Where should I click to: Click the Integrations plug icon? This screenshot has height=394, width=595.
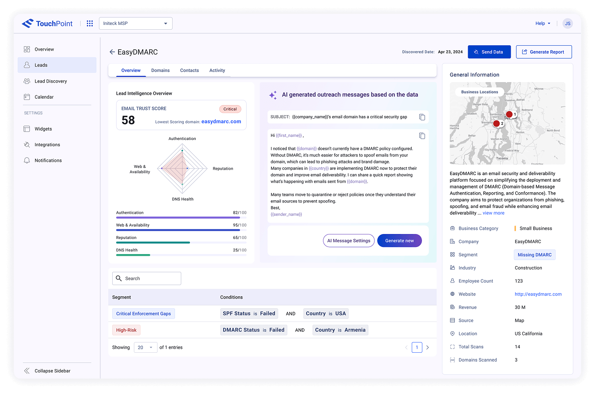(27, 145)
